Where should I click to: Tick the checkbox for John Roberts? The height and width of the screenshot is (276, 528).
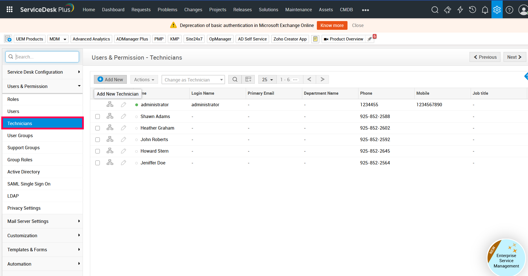tap(98, 140)
